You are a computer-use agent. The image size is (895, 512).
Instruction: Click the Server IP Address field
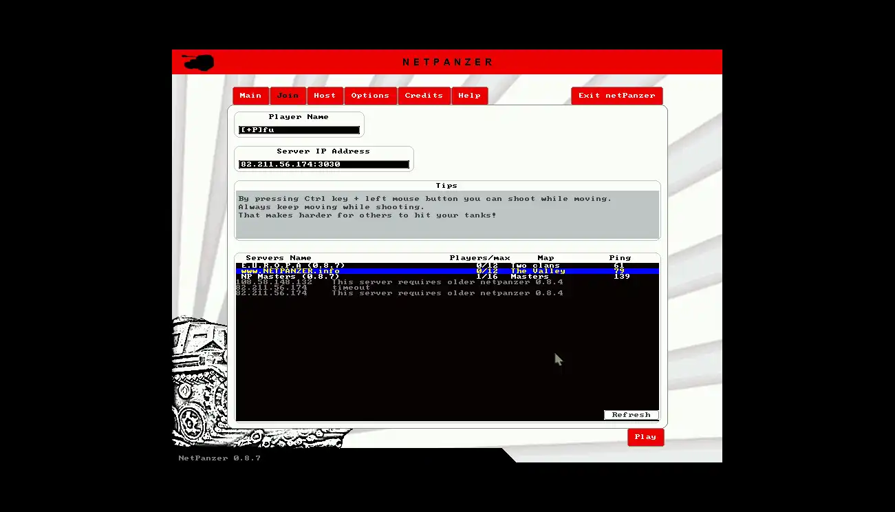pos(324,164)
